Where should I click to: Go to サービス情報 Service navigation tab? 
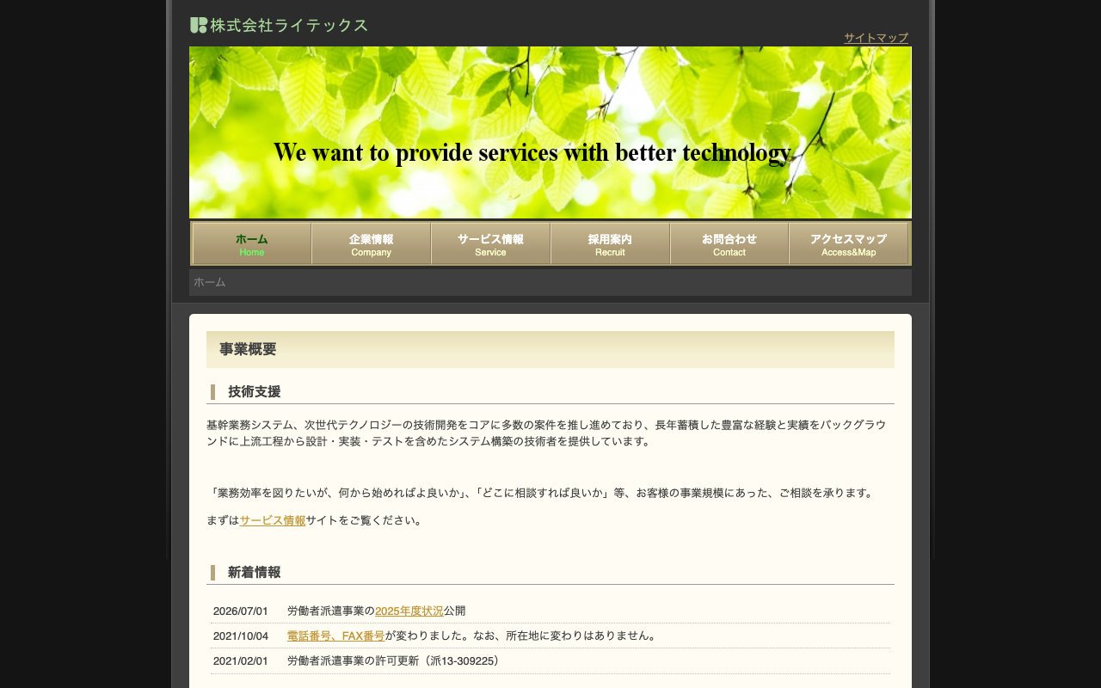(490, 243)
